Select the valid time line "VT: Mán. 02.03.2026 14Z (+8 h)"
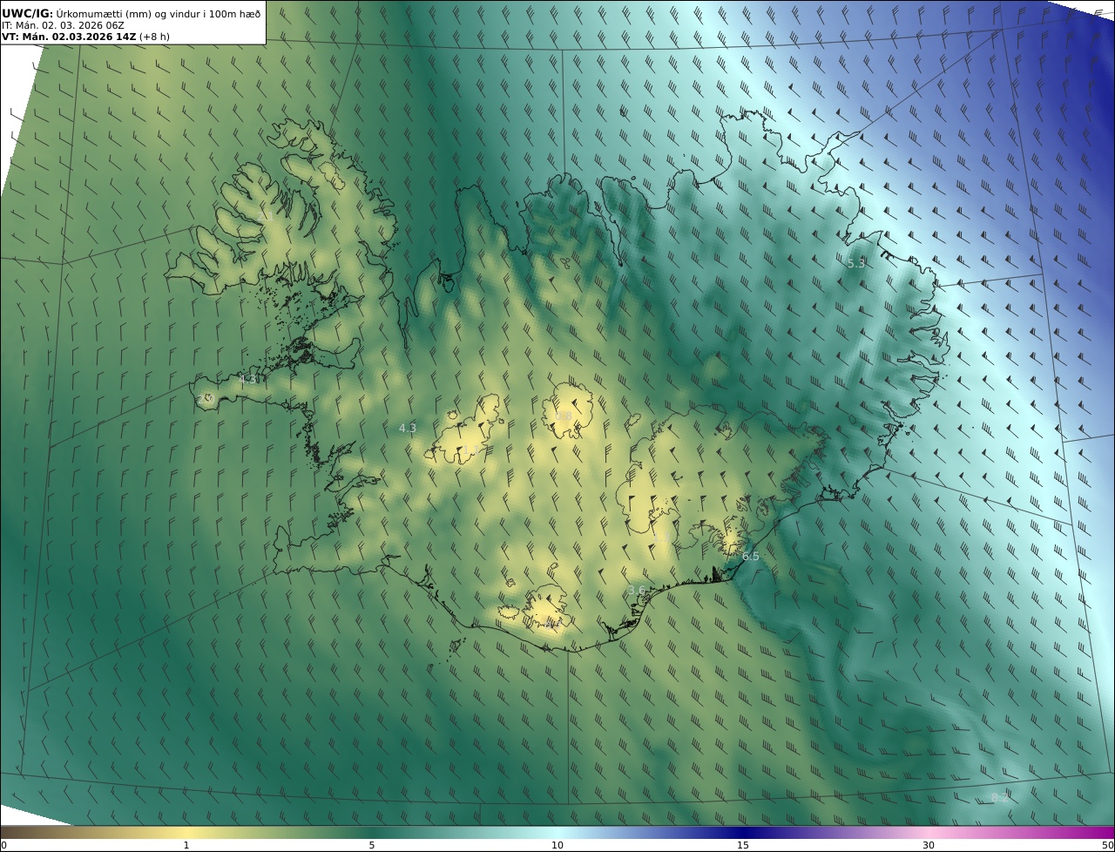This screenshot has height=852, width=1115. (85, 37)
